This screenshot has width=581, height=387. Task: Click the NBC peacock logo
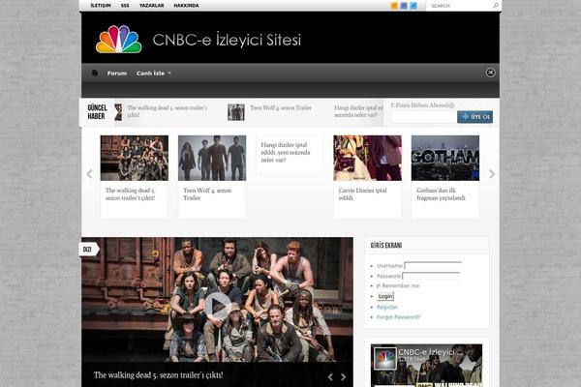118,39
